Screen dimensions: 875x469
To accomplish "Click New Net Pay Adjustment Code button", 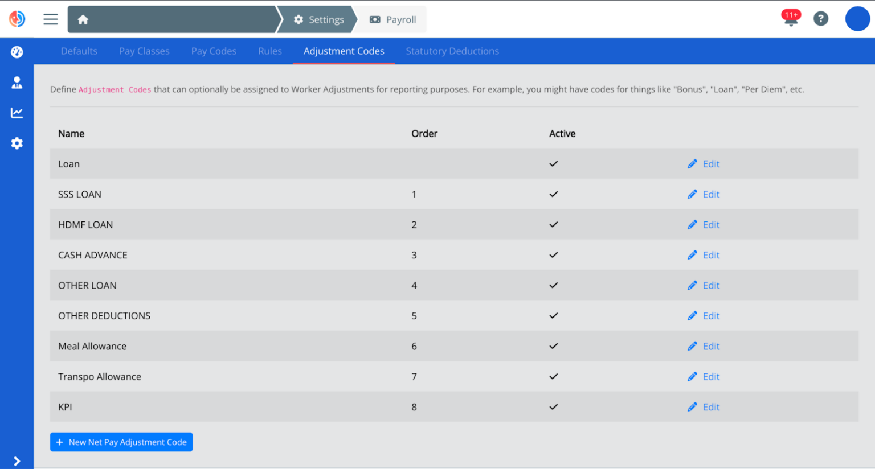I will [x=121, y=442].
